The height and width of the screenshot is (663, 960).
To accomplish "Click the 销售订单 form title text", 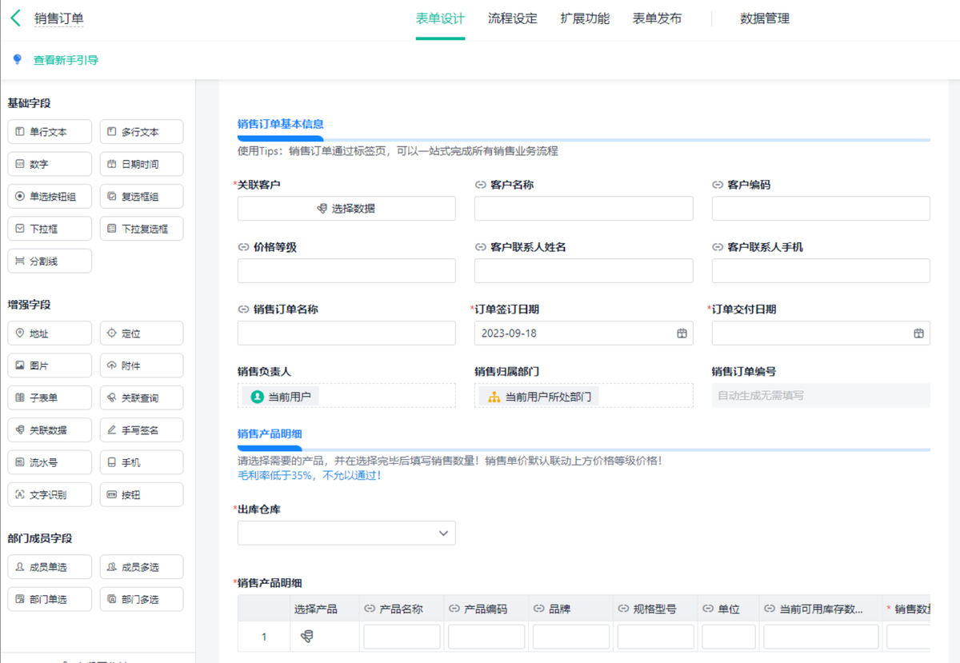I will [x=58, y=18].
